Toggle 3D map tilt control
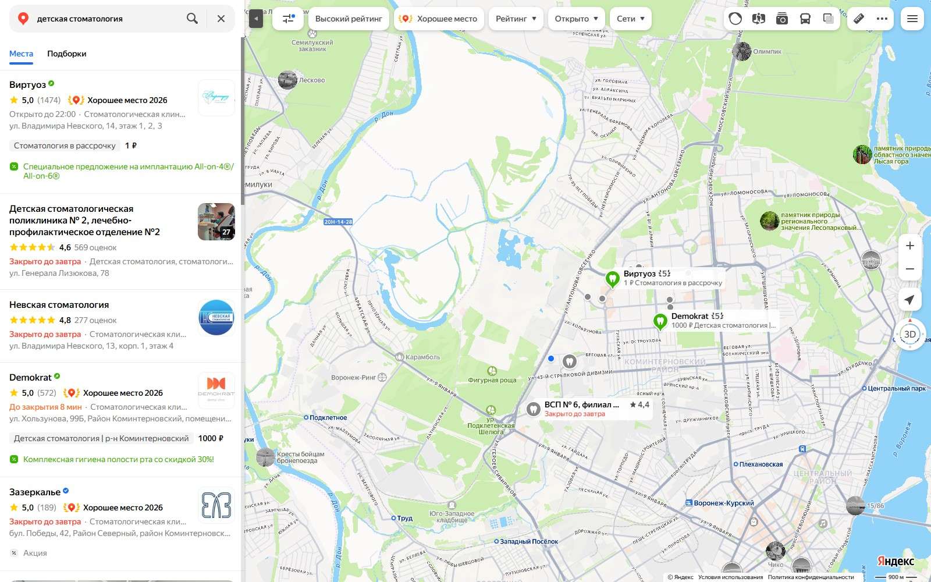This screenshot has width=931, height=582. tap(910, 334)
